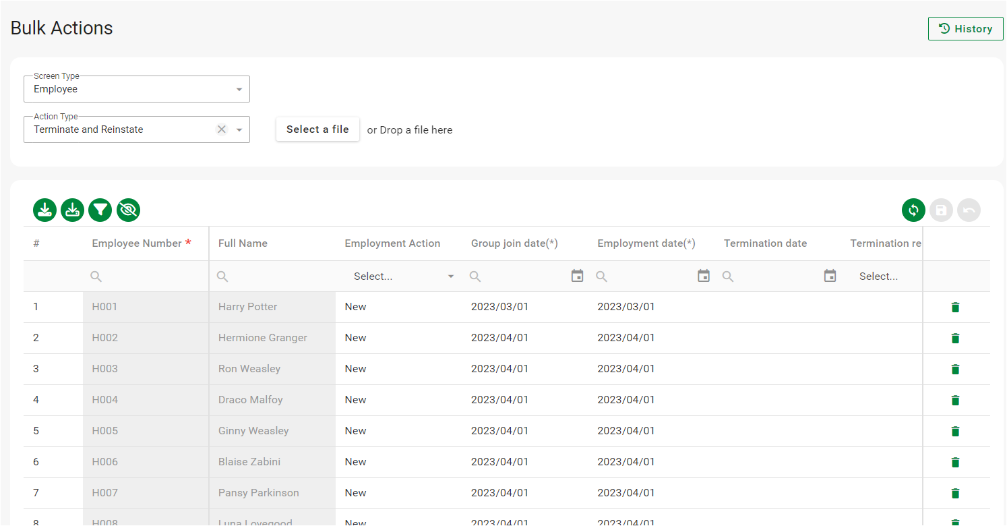Toggle the crossed-out eye visibility icon
Image resolution: width=1007 pixels, height=526 pixels.
pos(128,210)
